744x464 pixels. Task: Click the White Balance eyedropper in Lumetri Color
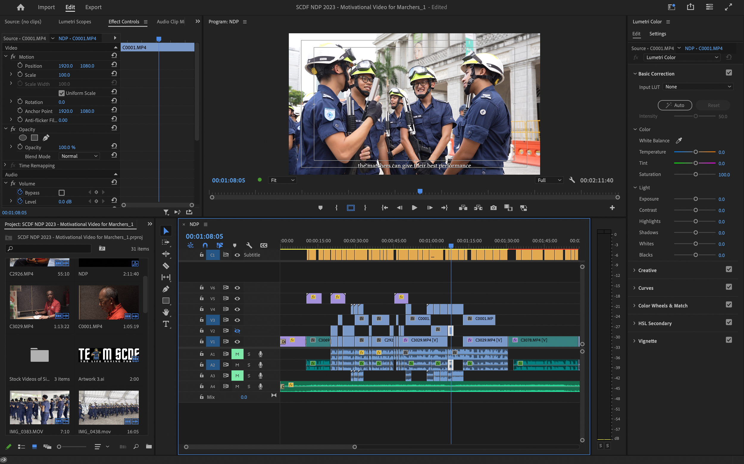point(679,140)
